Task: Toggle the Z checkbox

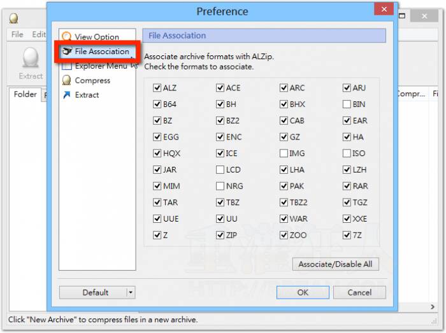Action: 157,235
